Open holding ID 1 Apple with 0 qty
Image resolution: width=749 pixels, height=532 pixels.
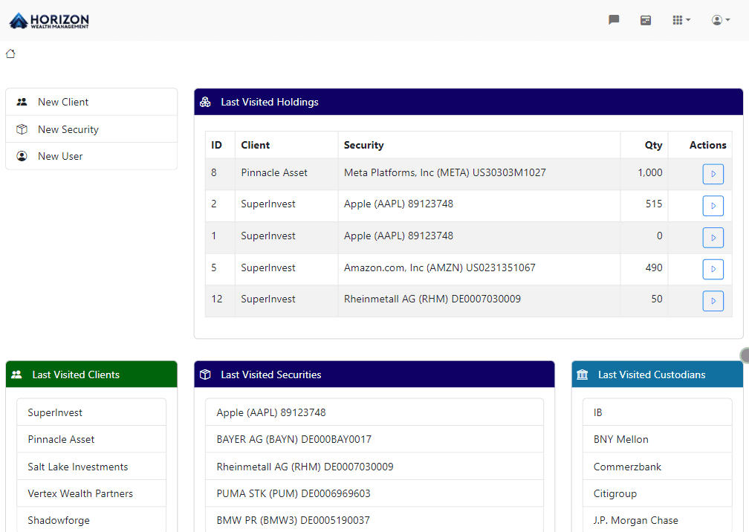pos(713,238)
